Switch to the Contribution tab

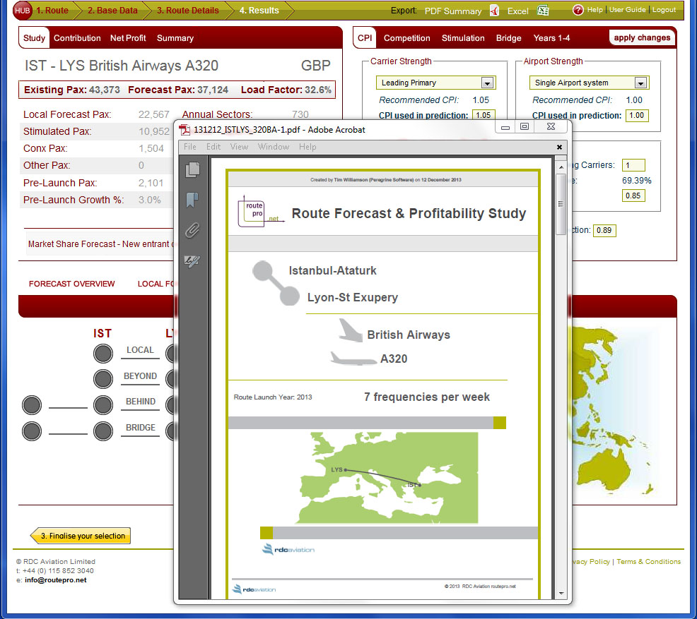[x=77, y=38]
